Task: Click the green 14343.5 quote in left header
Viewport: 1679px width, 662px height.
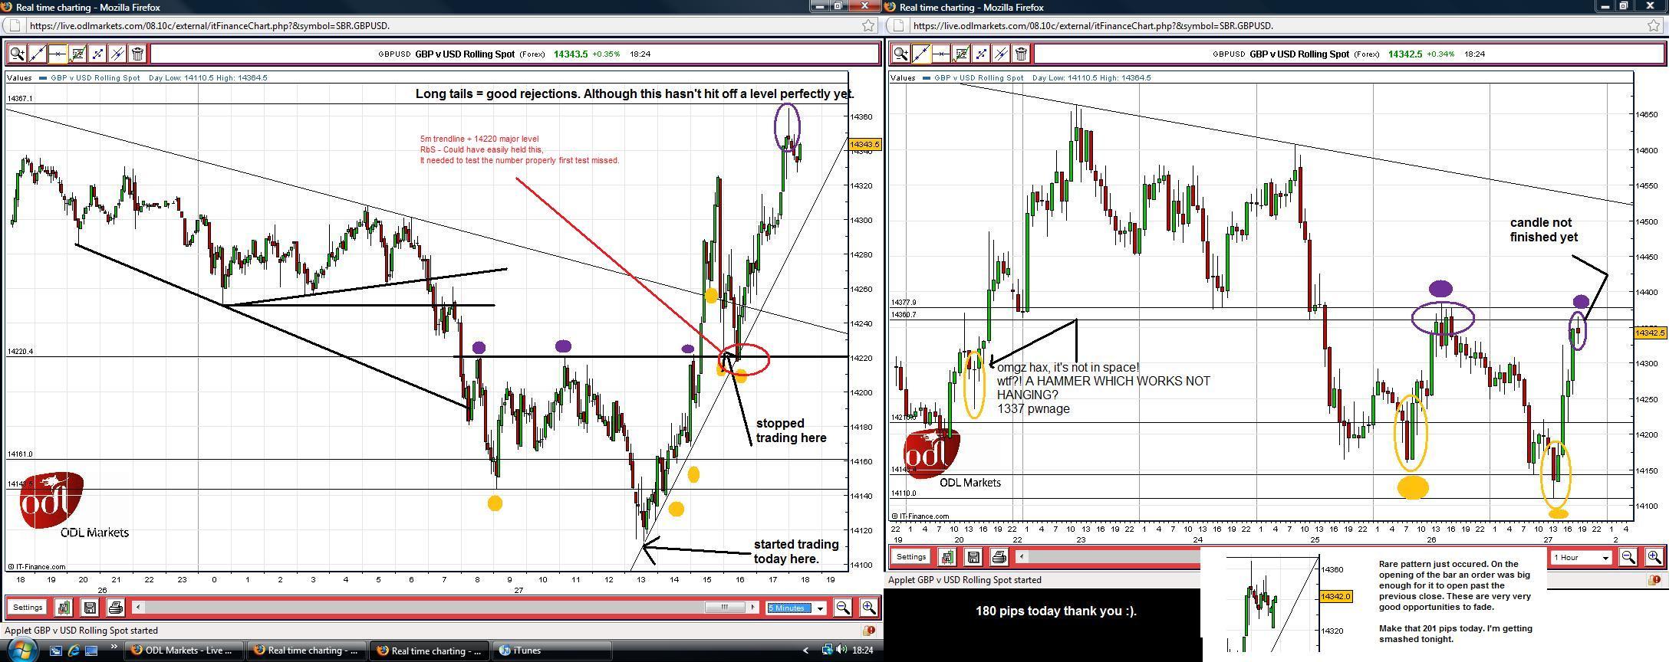Action: pos(571,54)
